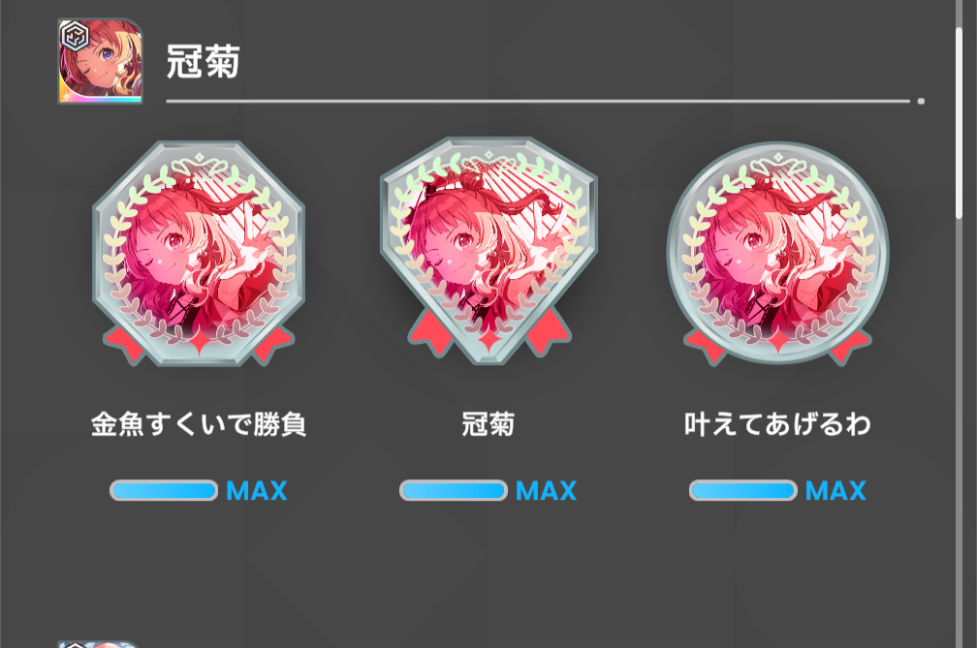This screenshot has width=977, height=648.
Task: Click the progress bar under 冠菊 badge
Action: pyautogui.click(x=454, y=490)
